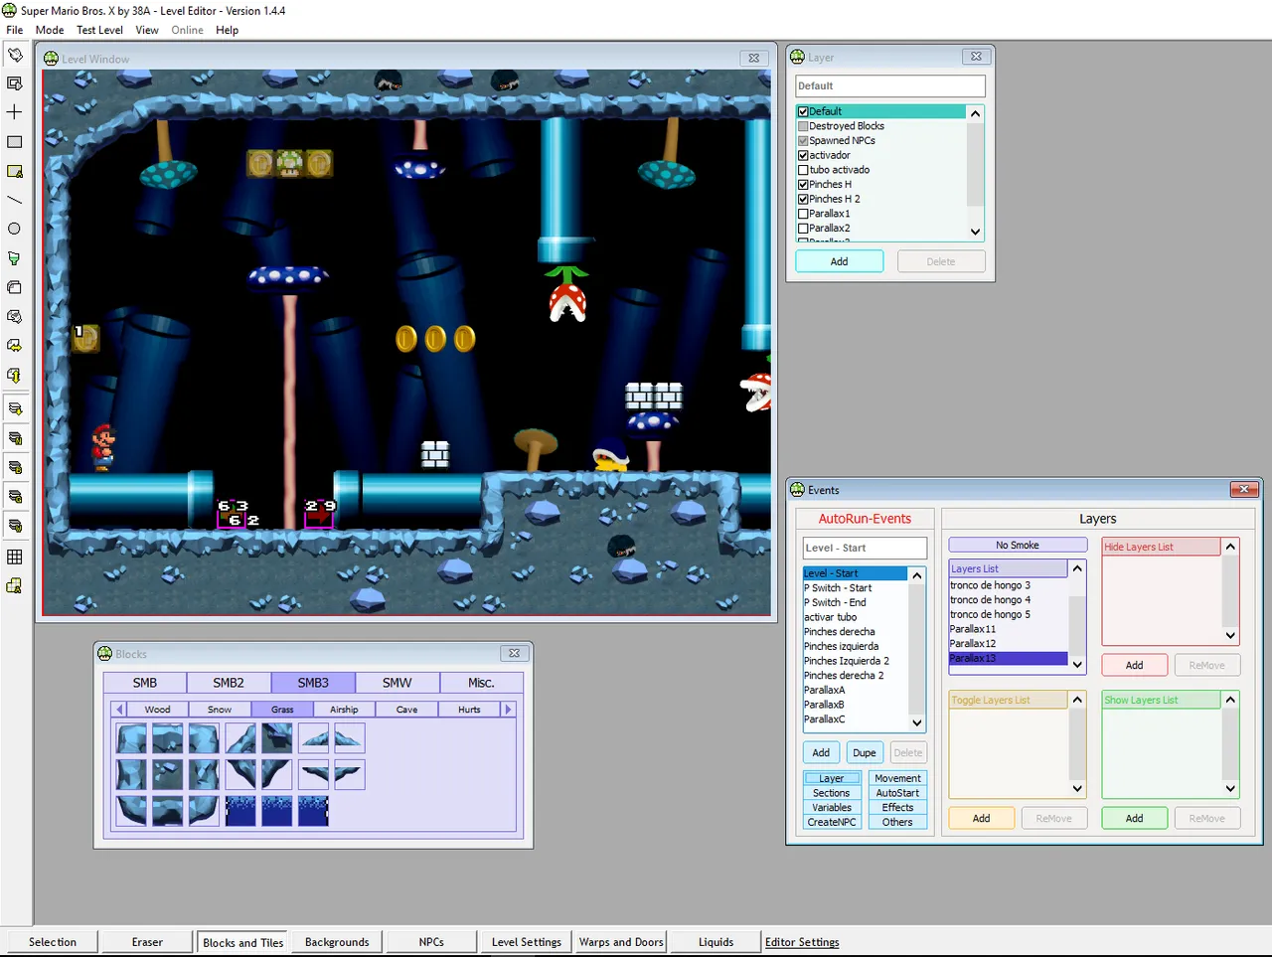Click Add under the Show Layers List
Viewport: 1272px width, 957px height.
pyautogui.click(x=1134, y=818)
